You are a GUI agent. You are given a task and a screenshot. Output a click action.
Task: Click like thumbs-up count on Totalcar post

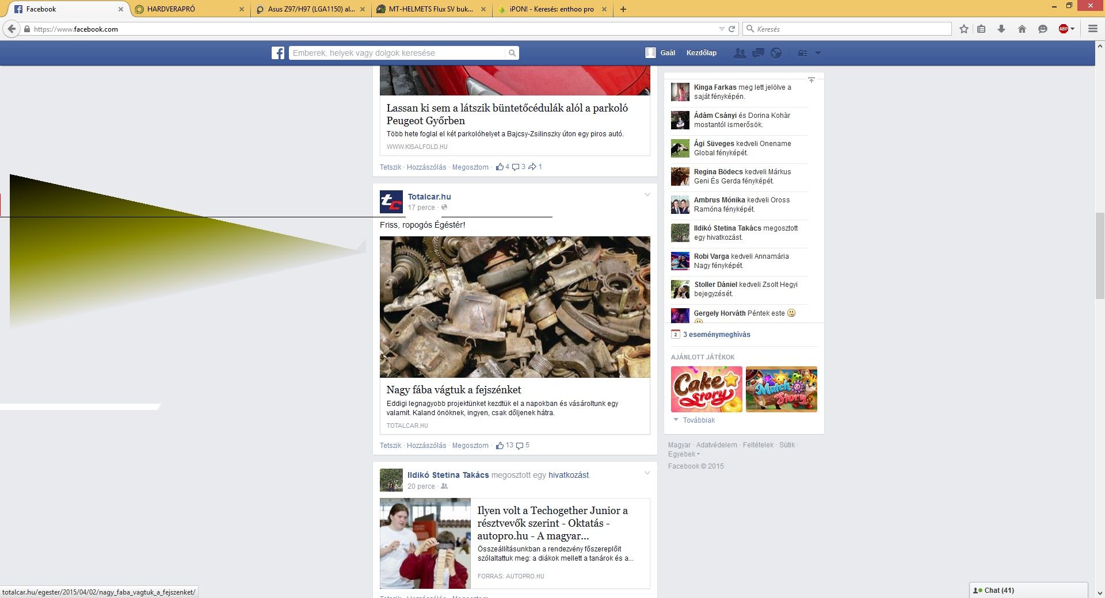505,446
